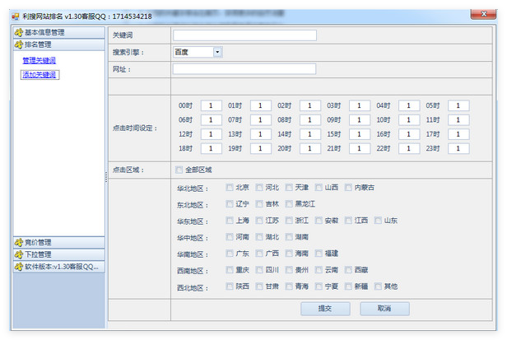Viewport: 507px width, 340px height.
Task: Open the 管理关键词 link
Action: pyautogui.click(x=40, y=60)
